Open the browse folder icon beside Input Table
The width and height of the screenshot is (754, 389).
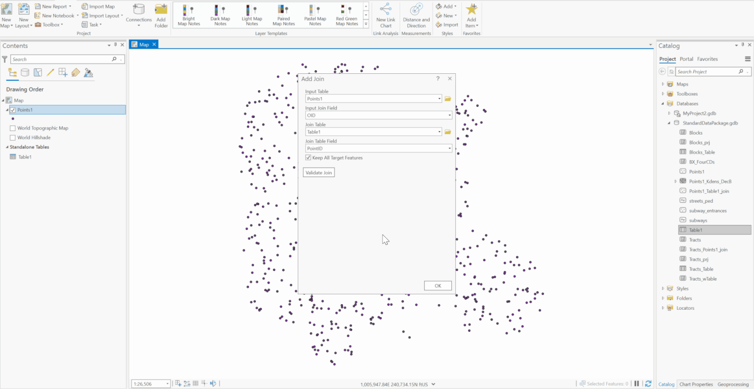(447, 98)
